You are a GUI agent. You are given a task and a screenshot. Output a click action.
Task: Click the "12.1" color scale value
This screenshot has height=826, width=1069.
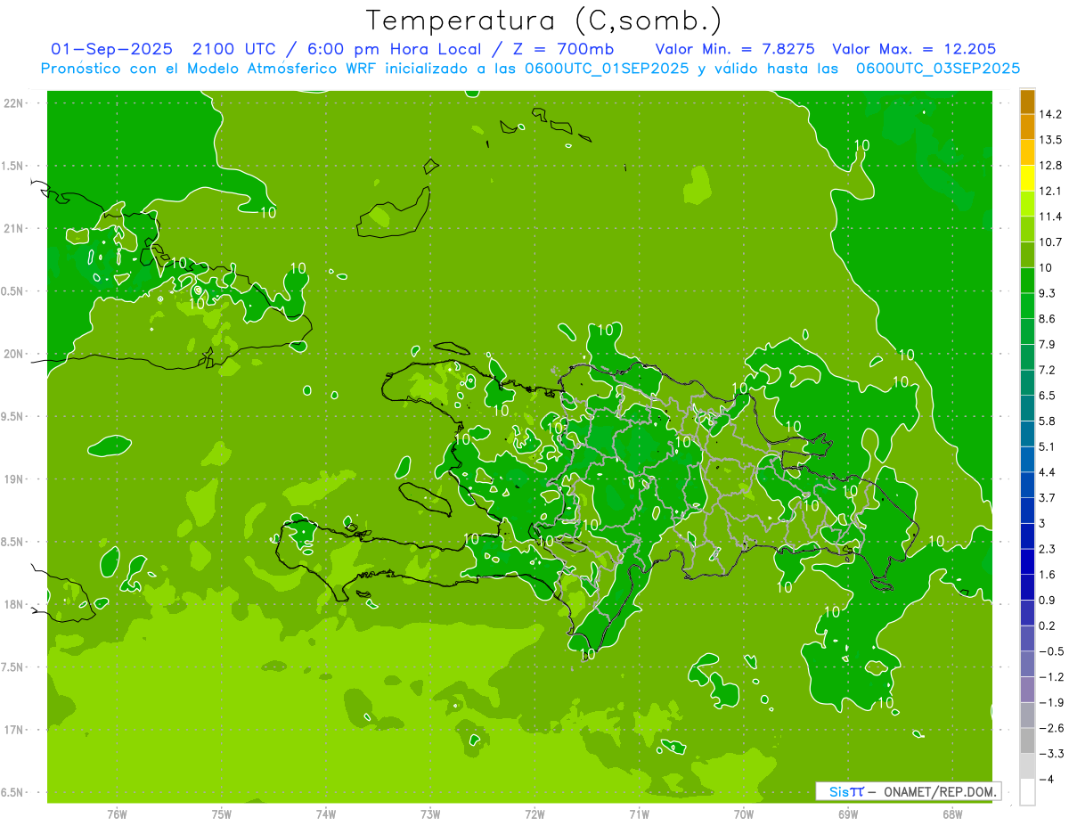[x=1049, y=191]
